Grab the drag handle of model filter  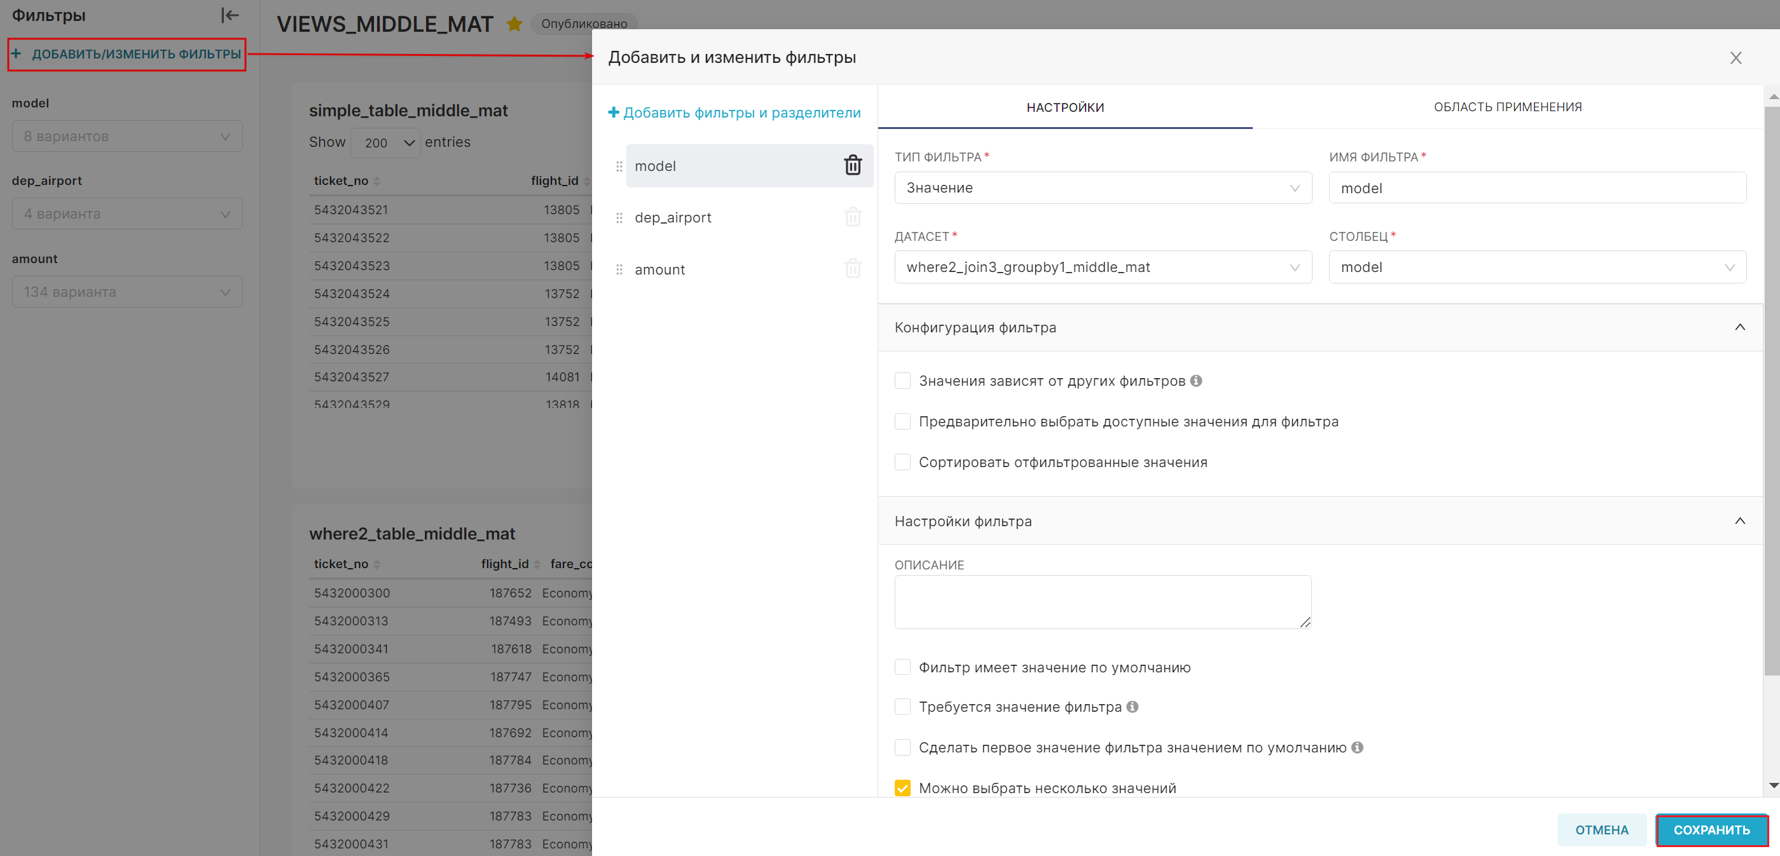point(619,166)
